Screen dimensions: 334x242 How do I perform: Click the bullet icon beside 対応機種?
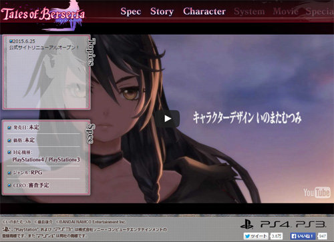point(9,153)
